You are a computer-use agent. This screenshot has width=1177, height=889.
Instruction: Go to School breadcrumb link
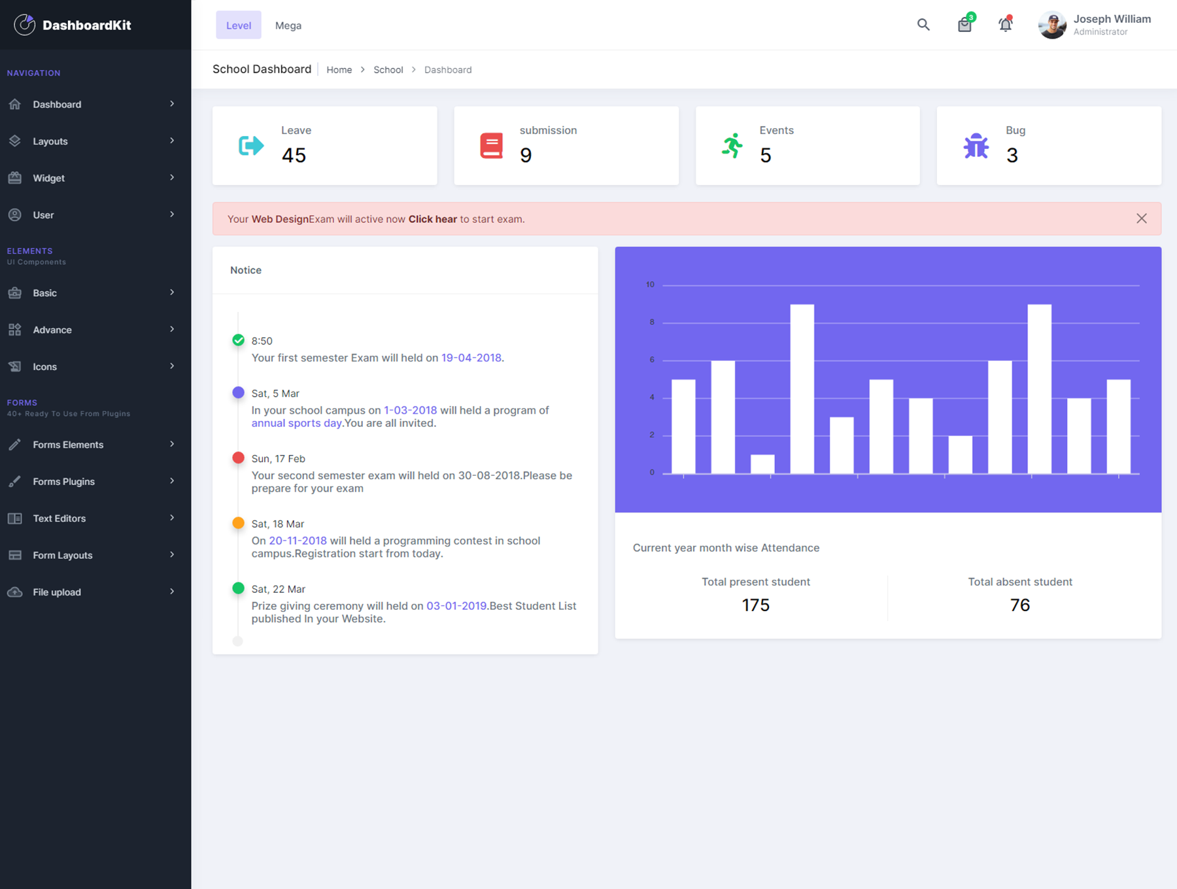coord(388,70)
